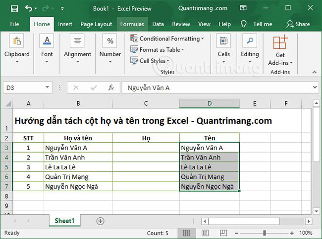Expand the Alignment group dropdown
The image size is (322, 239).
pyautogui.click(x=78, y=61)
